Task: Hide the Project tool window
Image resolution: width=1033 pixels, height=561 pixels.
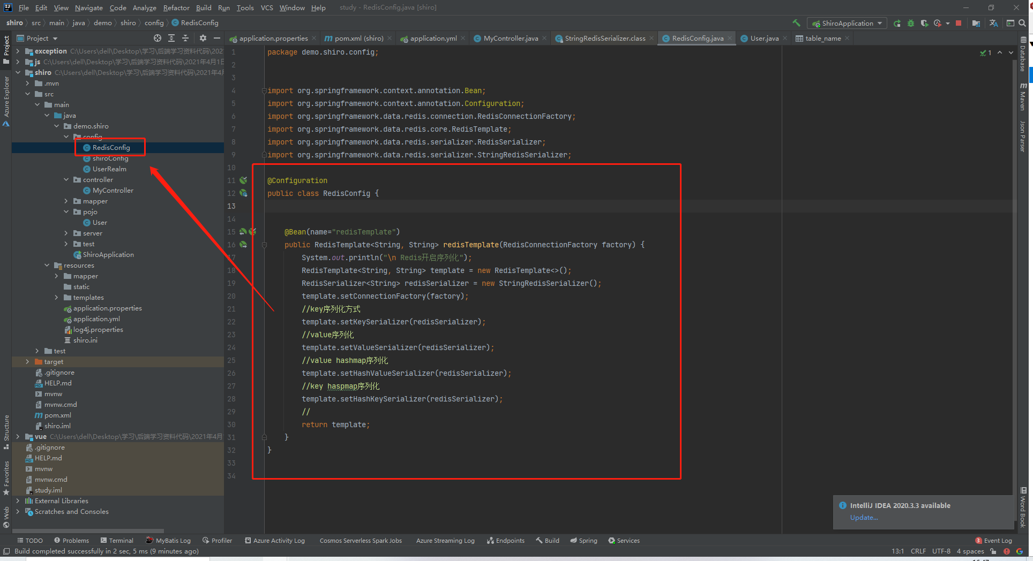Action: point(216,38)
